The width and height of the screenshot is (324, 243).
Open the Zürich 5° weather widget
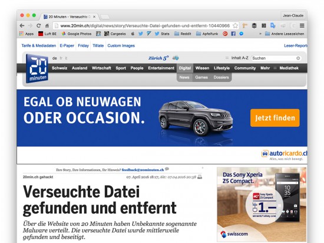click(x=158, y=58)
